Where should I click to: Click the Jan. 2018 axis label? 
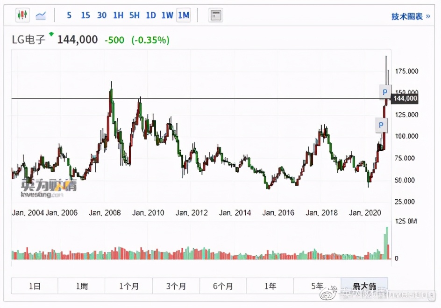coord(321,212)
